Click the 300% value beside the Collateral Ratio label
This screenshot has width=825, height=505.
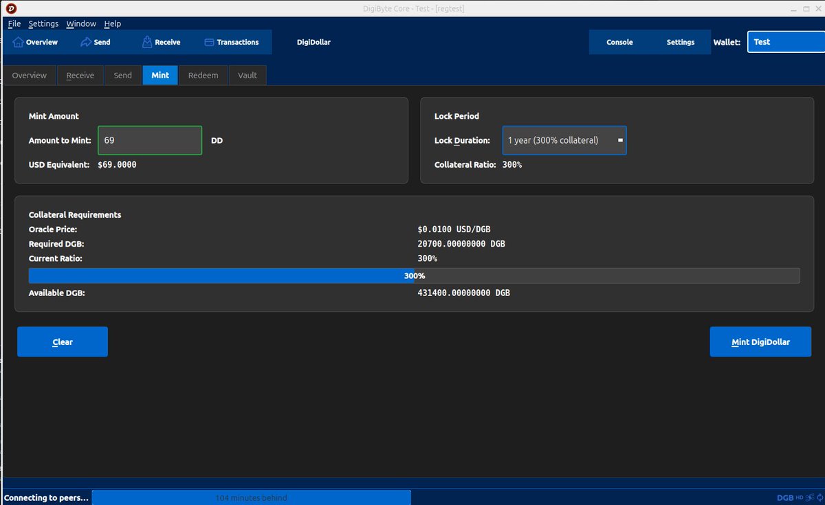click(512, 165)
